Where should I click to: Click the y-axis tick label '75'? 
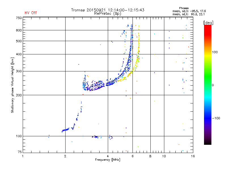tap(20, 152)
